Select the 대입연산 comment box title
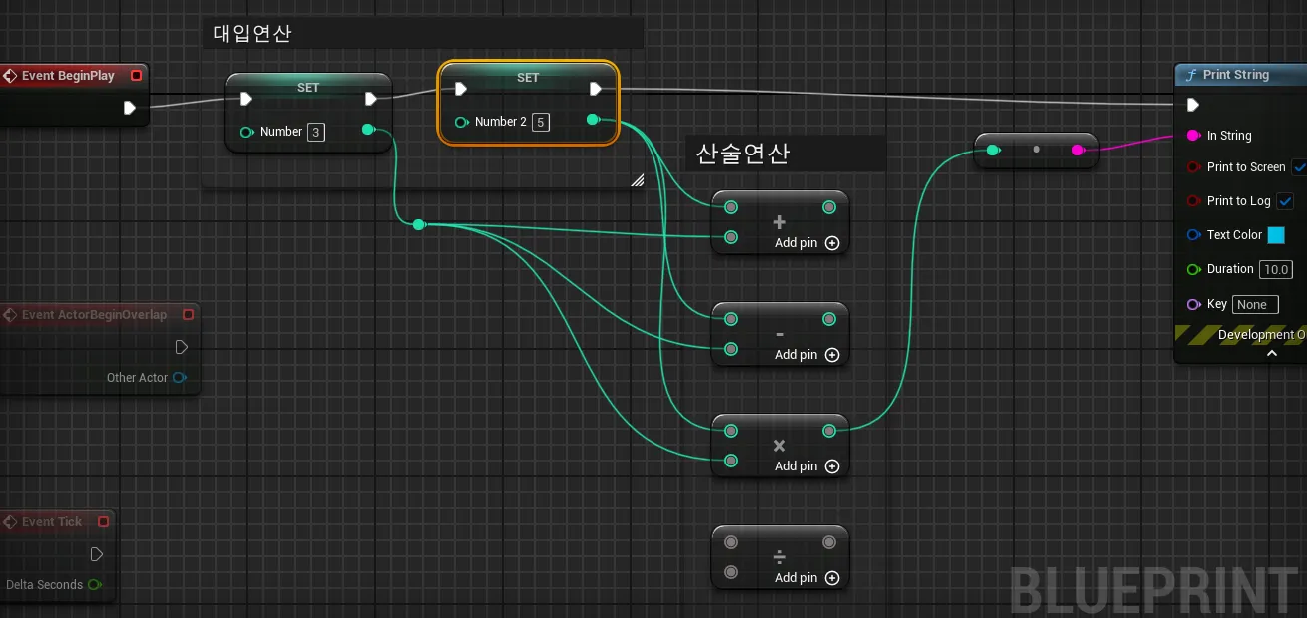This screenshot has height=618, width=1307. [252, 33]
